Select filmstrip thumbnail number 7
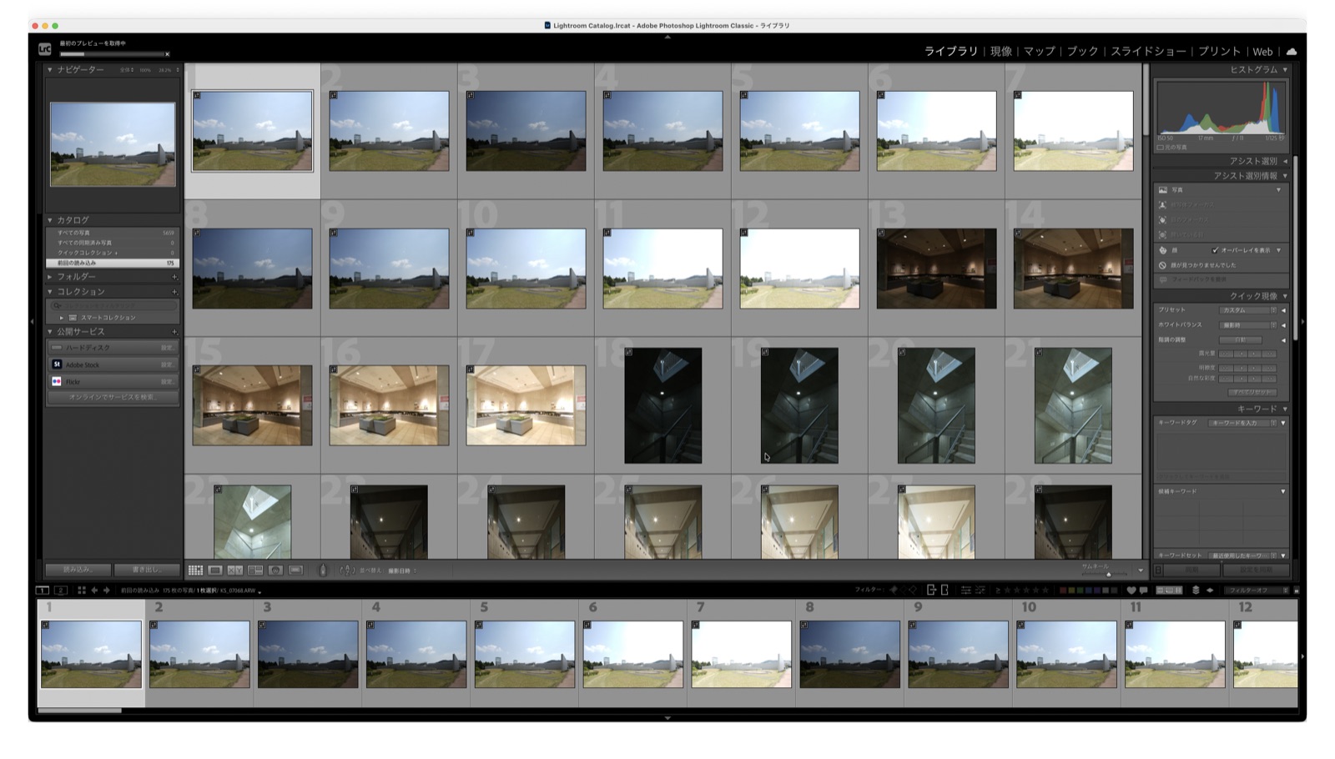Screen dimensions: 1335x759 741,654
